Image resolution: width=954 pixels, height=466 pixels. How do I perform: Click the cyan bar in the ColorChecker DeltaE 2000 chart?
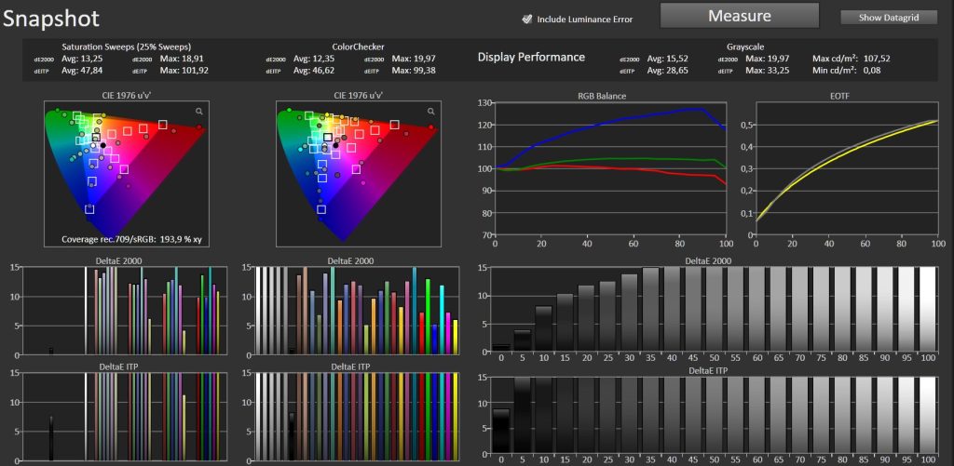442,320
